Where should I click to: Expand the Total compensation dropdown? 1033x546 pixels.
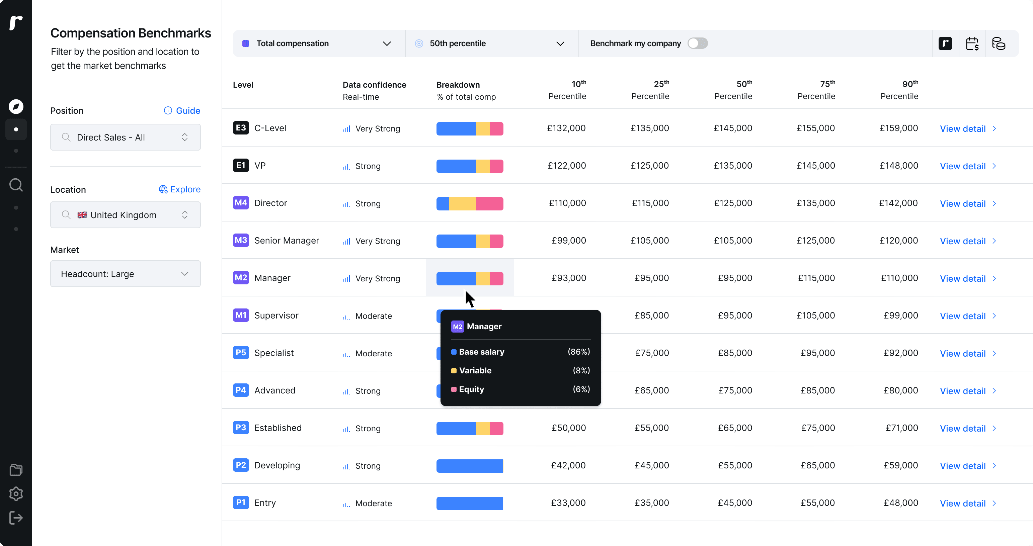317,43
